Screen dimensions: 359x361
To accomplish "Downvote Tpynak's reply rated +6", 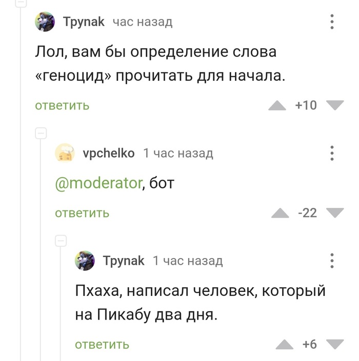I will pyautogui.click(x=335, y=344).
